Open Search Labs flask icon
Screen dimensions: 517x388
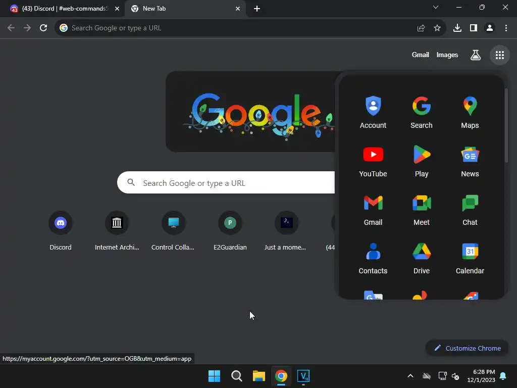475,55
